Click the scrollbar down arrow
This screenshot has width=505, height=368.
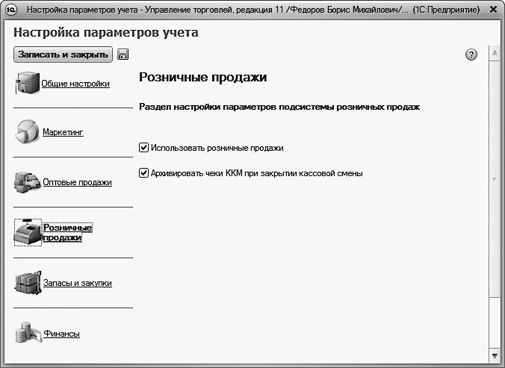[494, 354]
